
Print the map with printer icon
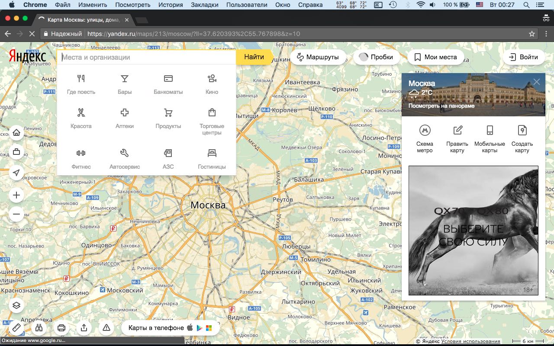(61, 328)
